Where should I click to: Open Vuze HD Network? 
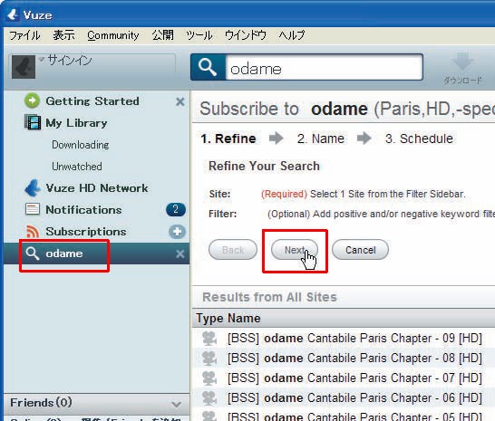(x=97, y=188)
